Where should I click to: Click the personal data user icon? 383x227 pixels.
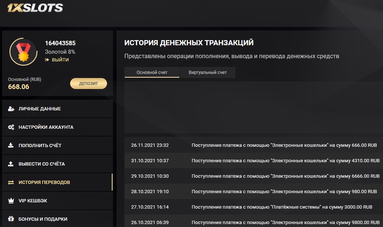pos(11,109)
